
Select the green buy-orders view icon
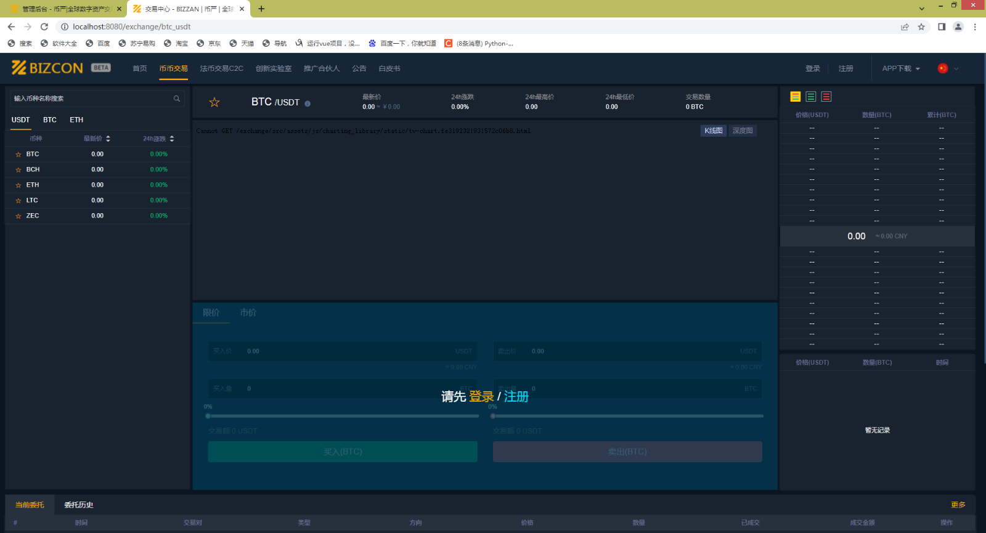tap(811, 97)
